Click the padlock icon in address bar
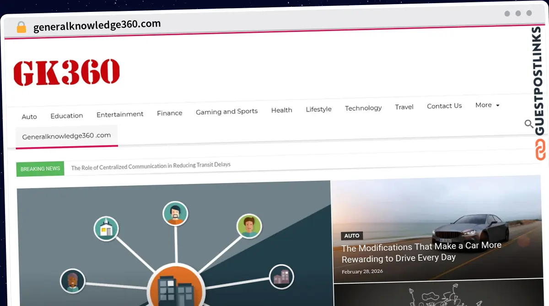 click(x=22, y=27)
